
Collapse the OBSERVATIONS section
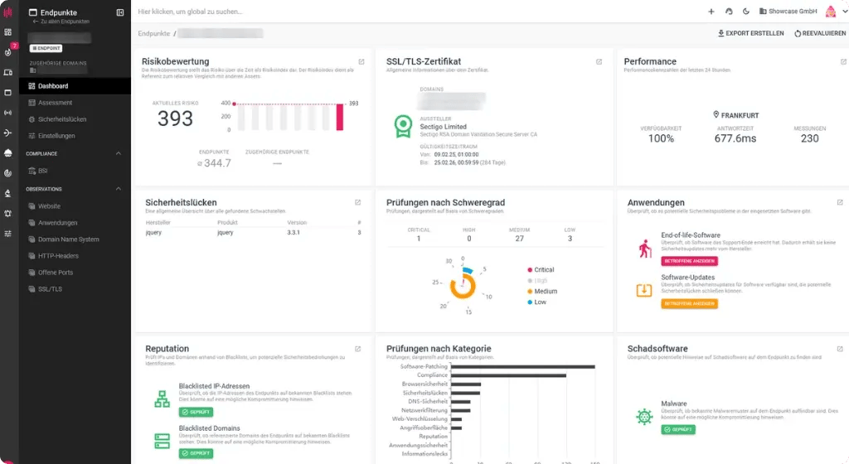118,189
